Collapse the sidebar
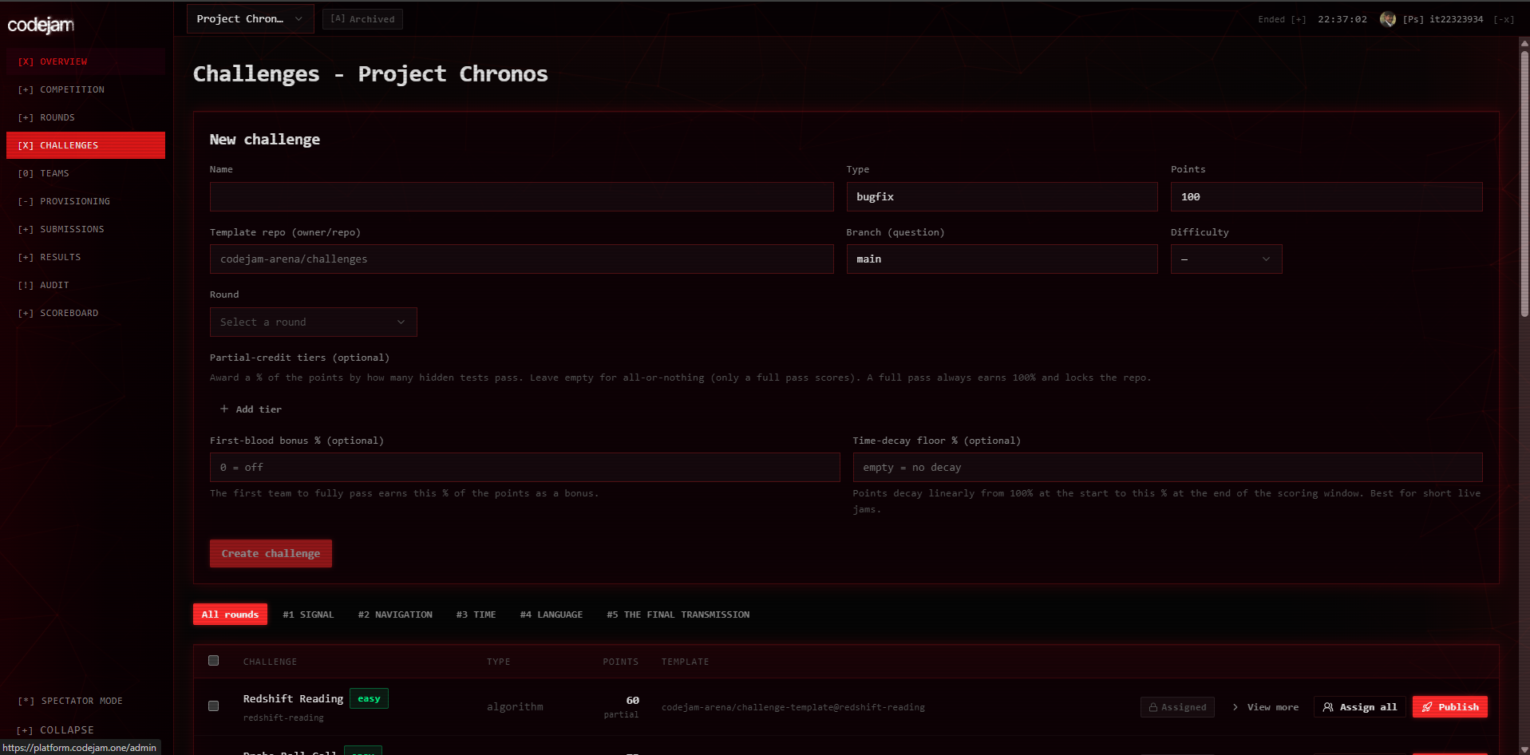1530x755 pixels. pos(55,730)
